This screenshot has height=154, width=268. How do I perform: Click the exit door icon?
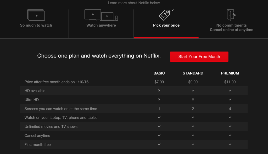point(231,15)
